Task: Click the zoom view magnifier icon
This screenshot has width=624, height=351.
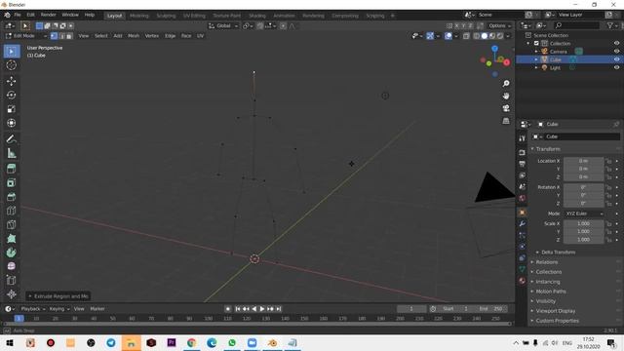Action: [x=506, y=83]
